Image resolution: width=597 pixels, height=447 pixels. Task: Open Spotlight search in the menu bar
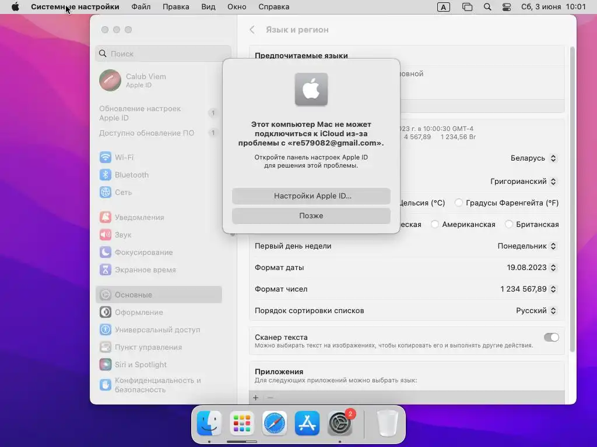[x=487, y=7]
